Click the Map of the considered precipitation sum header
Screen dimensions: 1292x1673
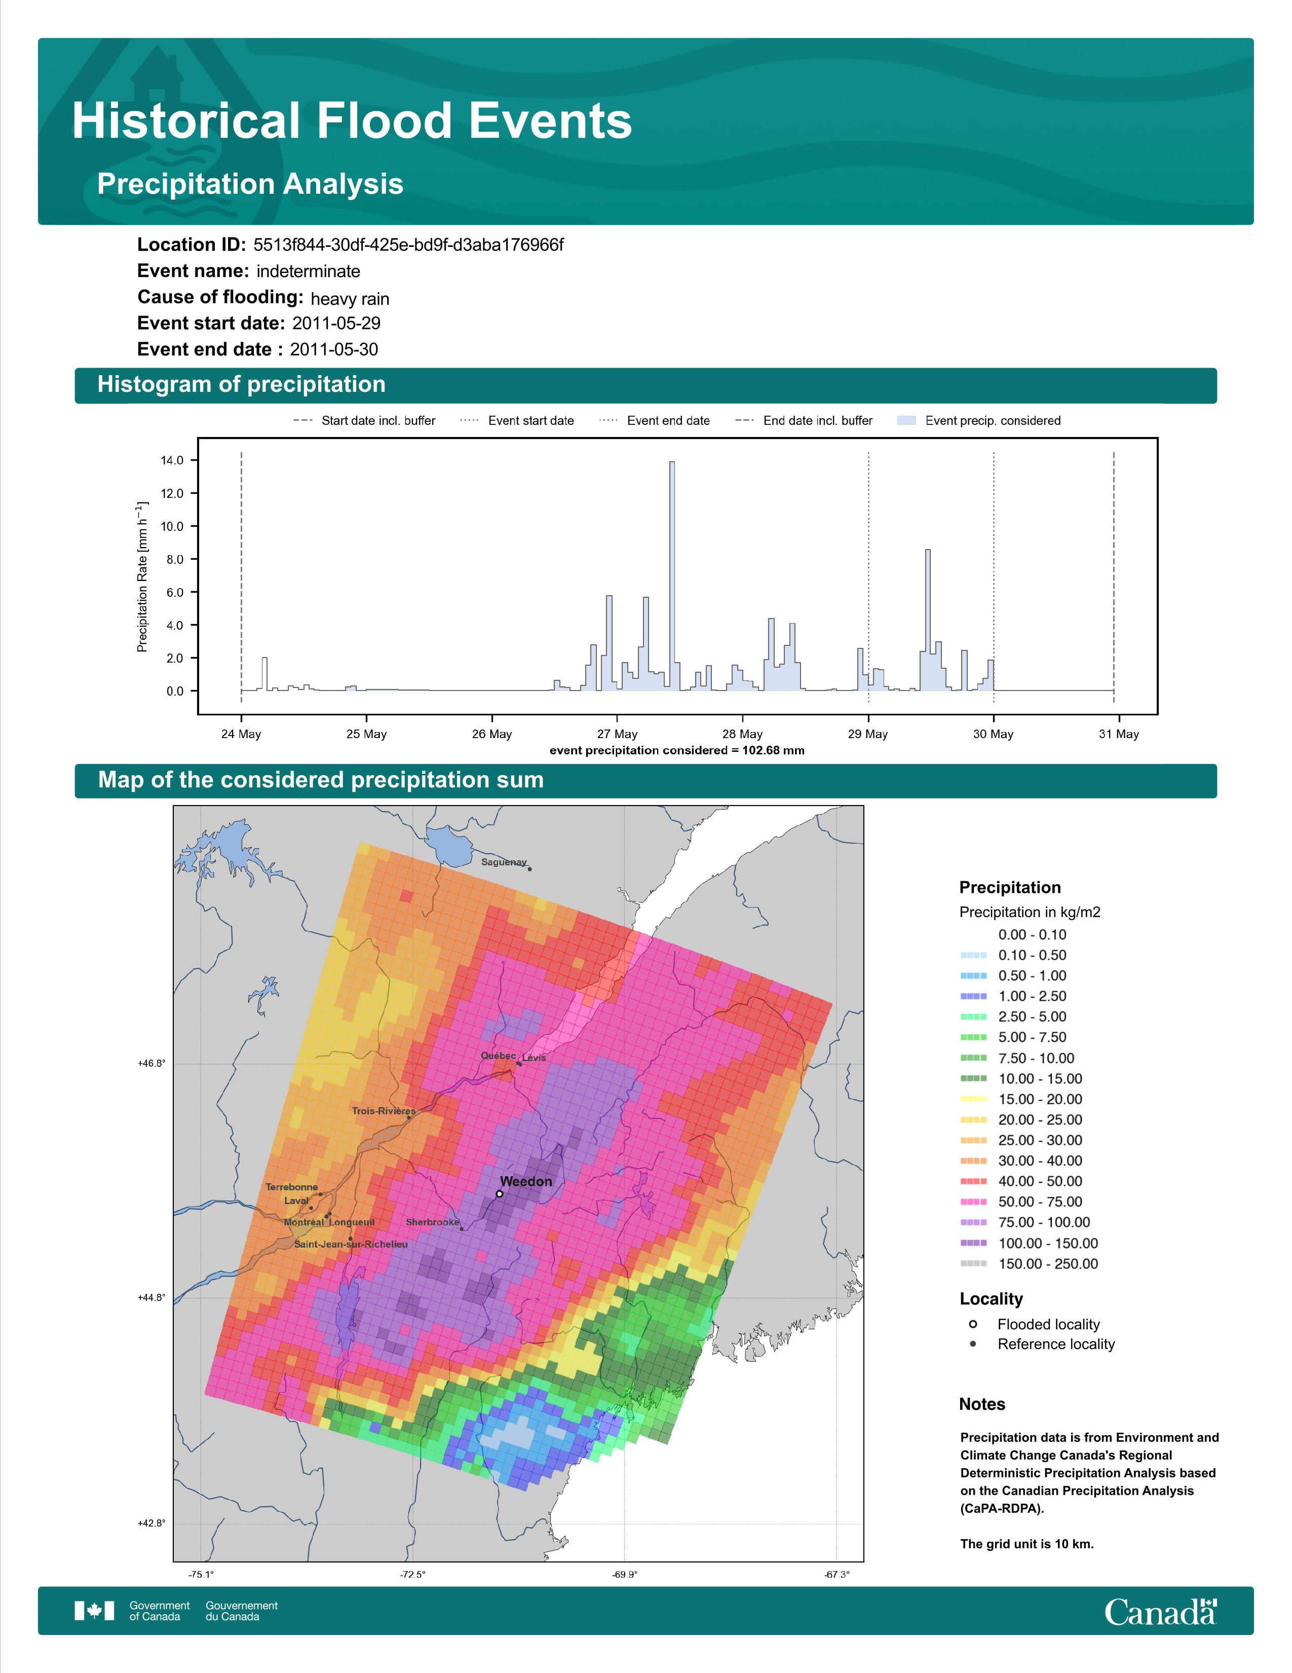coord(645,781)
